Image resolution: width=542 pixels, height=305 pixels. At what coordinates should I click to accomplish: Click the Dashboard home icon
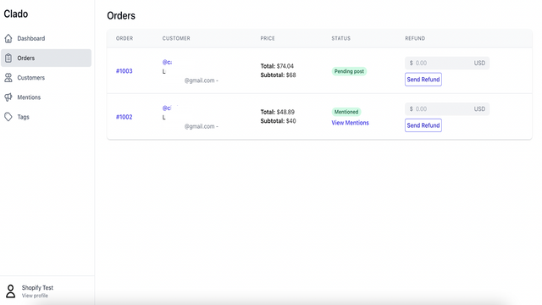8,38
